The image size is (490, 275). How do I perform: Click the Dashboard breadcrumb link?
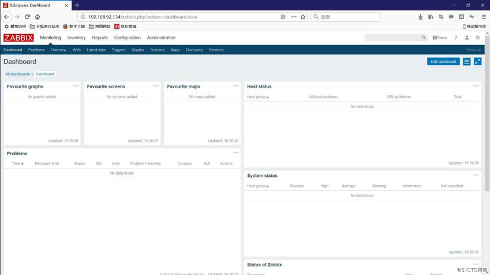(x=45, y=74)
